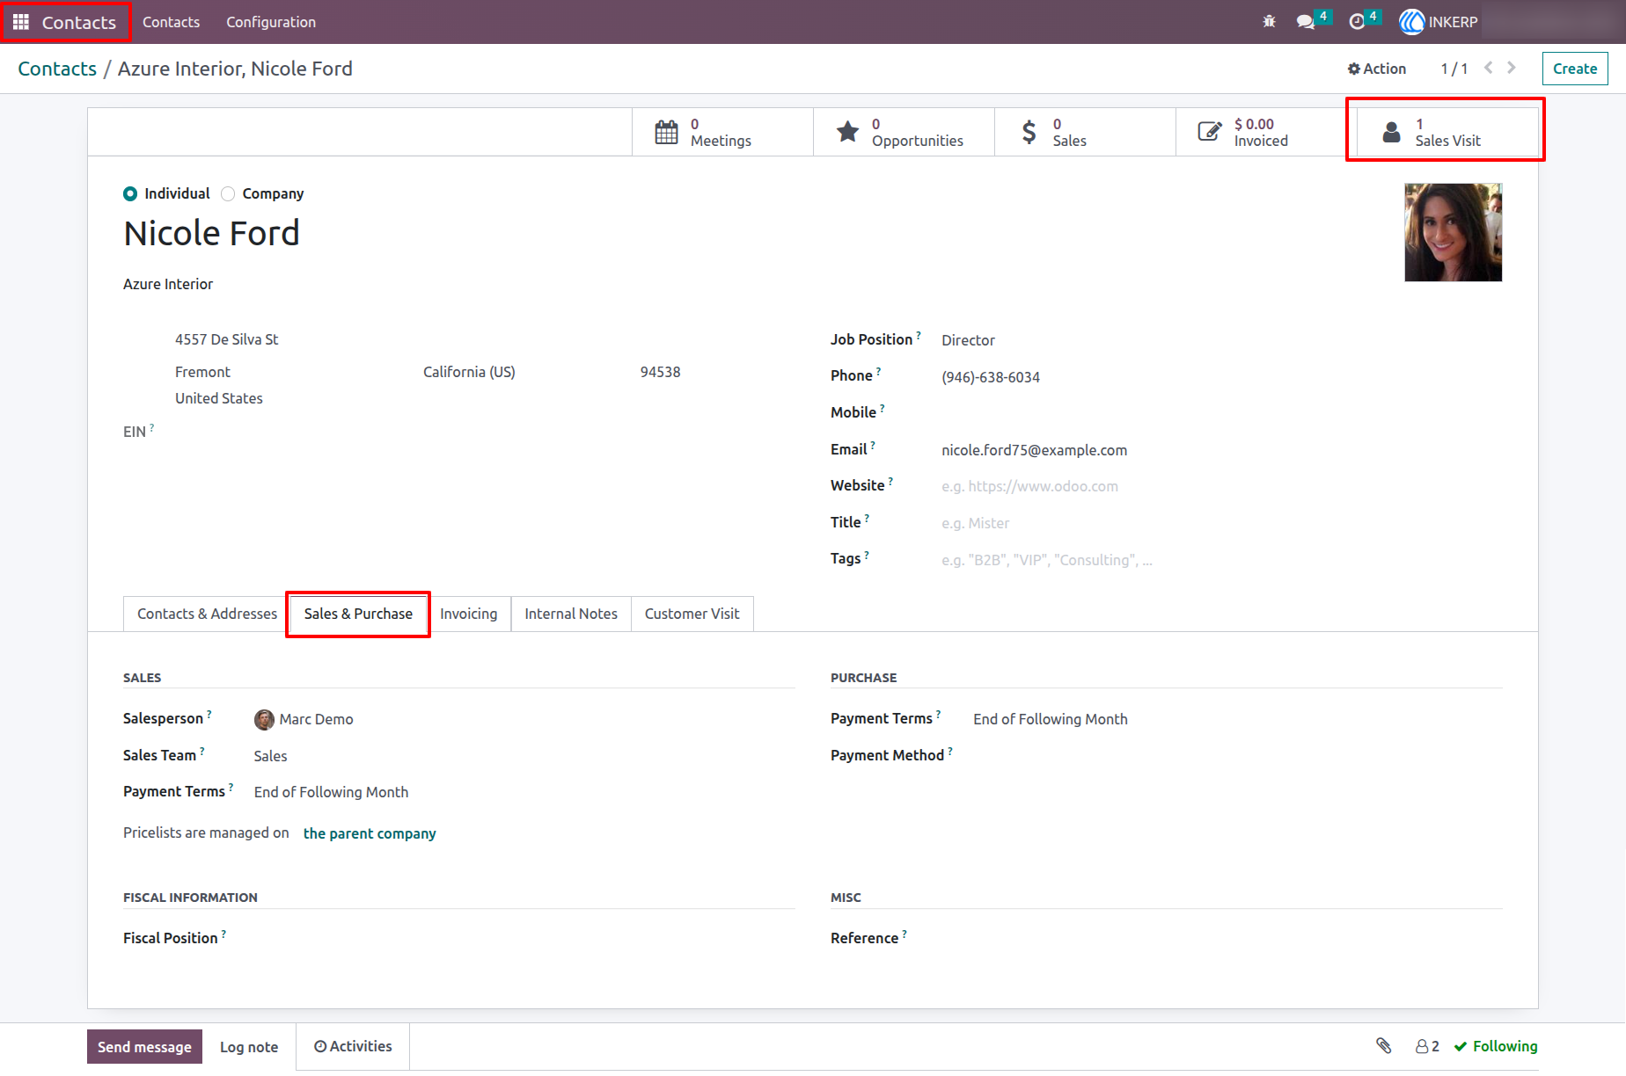Follow the parent company link
The width and height of the screenshot is (1626, 1076).
coord(370,833)
